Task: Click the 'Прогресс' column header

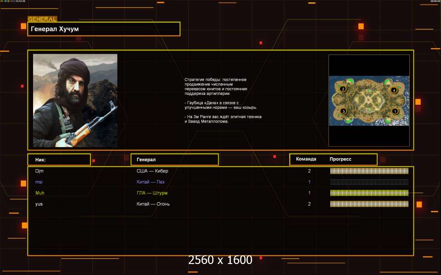Action: click(x=340, y=159)
